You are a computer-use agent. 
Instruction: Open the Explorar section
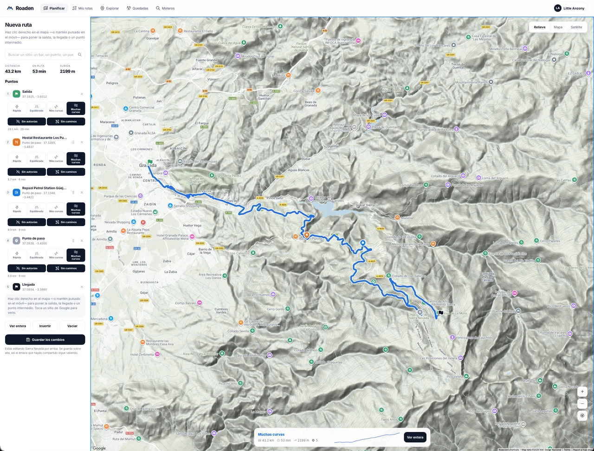click(x=110, y=8)
